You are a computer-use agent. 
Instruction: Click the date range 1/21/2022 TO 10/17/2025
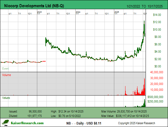[144, 6]
